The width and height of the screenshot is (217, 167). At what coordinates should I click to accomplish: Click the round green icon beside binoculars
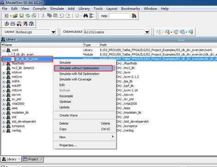click(77, 16)
